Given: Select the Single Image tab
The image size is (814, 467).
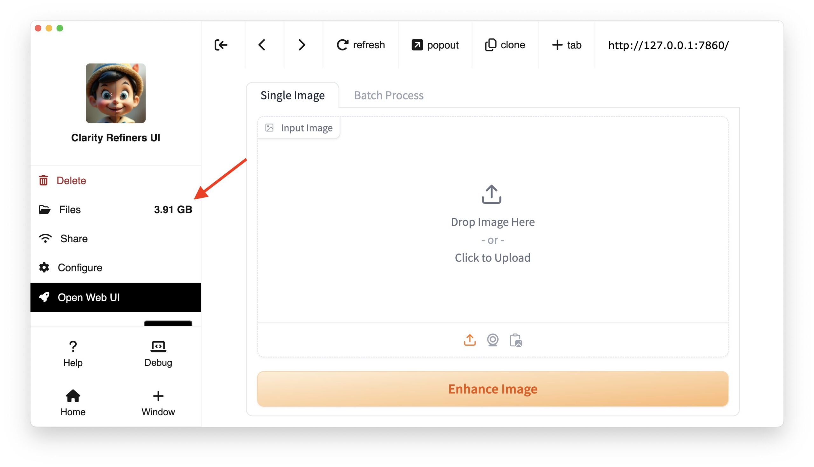Looking at the screenshot, I should tap(292, 95).
